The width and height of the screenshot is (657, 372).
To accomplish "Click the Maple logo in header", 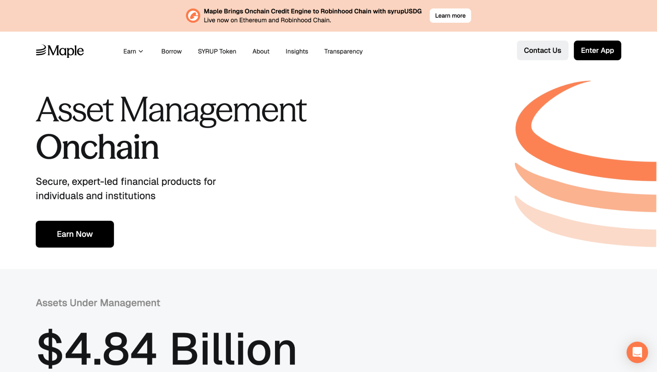I will 60,51.
